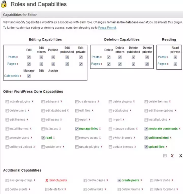Toggle the Manage Categories checkbox
183x194 pixels.
coord(29,76)
